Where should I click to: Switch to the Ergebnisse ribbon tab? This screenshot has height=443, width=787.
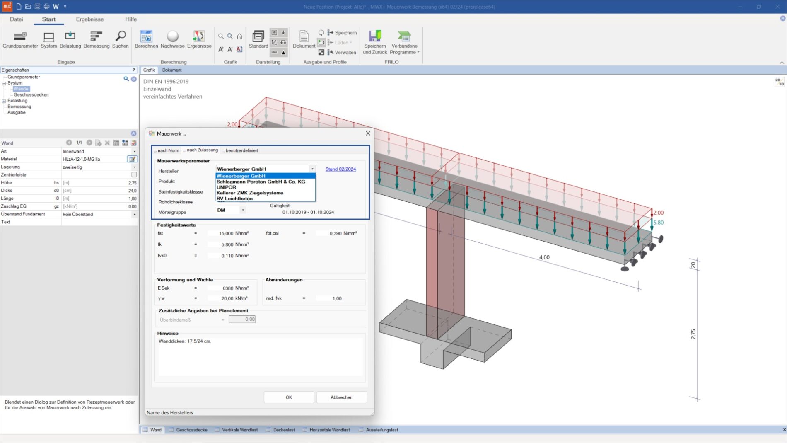89,19
